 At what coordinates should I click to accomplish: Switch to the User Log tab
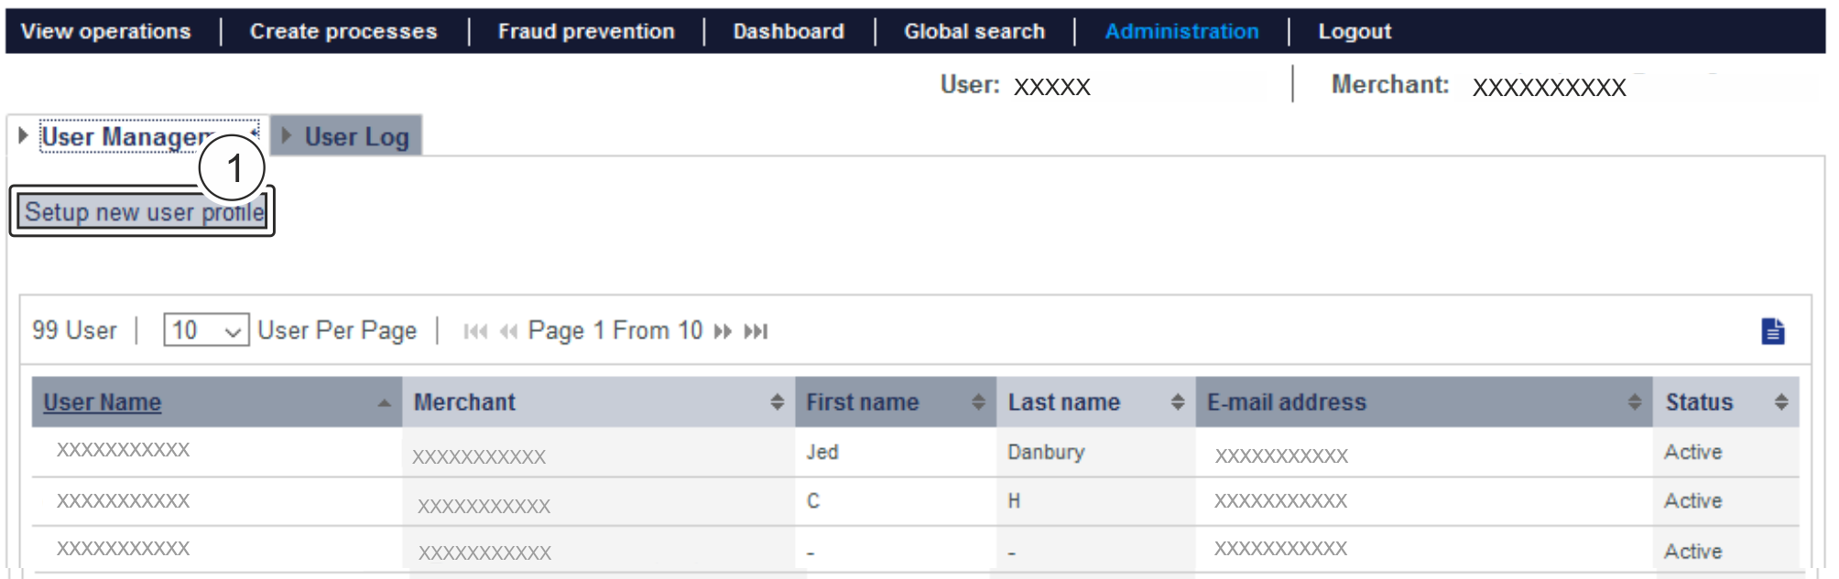click(356, 137)
